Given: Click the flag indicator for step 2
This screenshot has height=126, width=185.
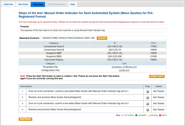Looking at the screenshot, I should [148, 97].
